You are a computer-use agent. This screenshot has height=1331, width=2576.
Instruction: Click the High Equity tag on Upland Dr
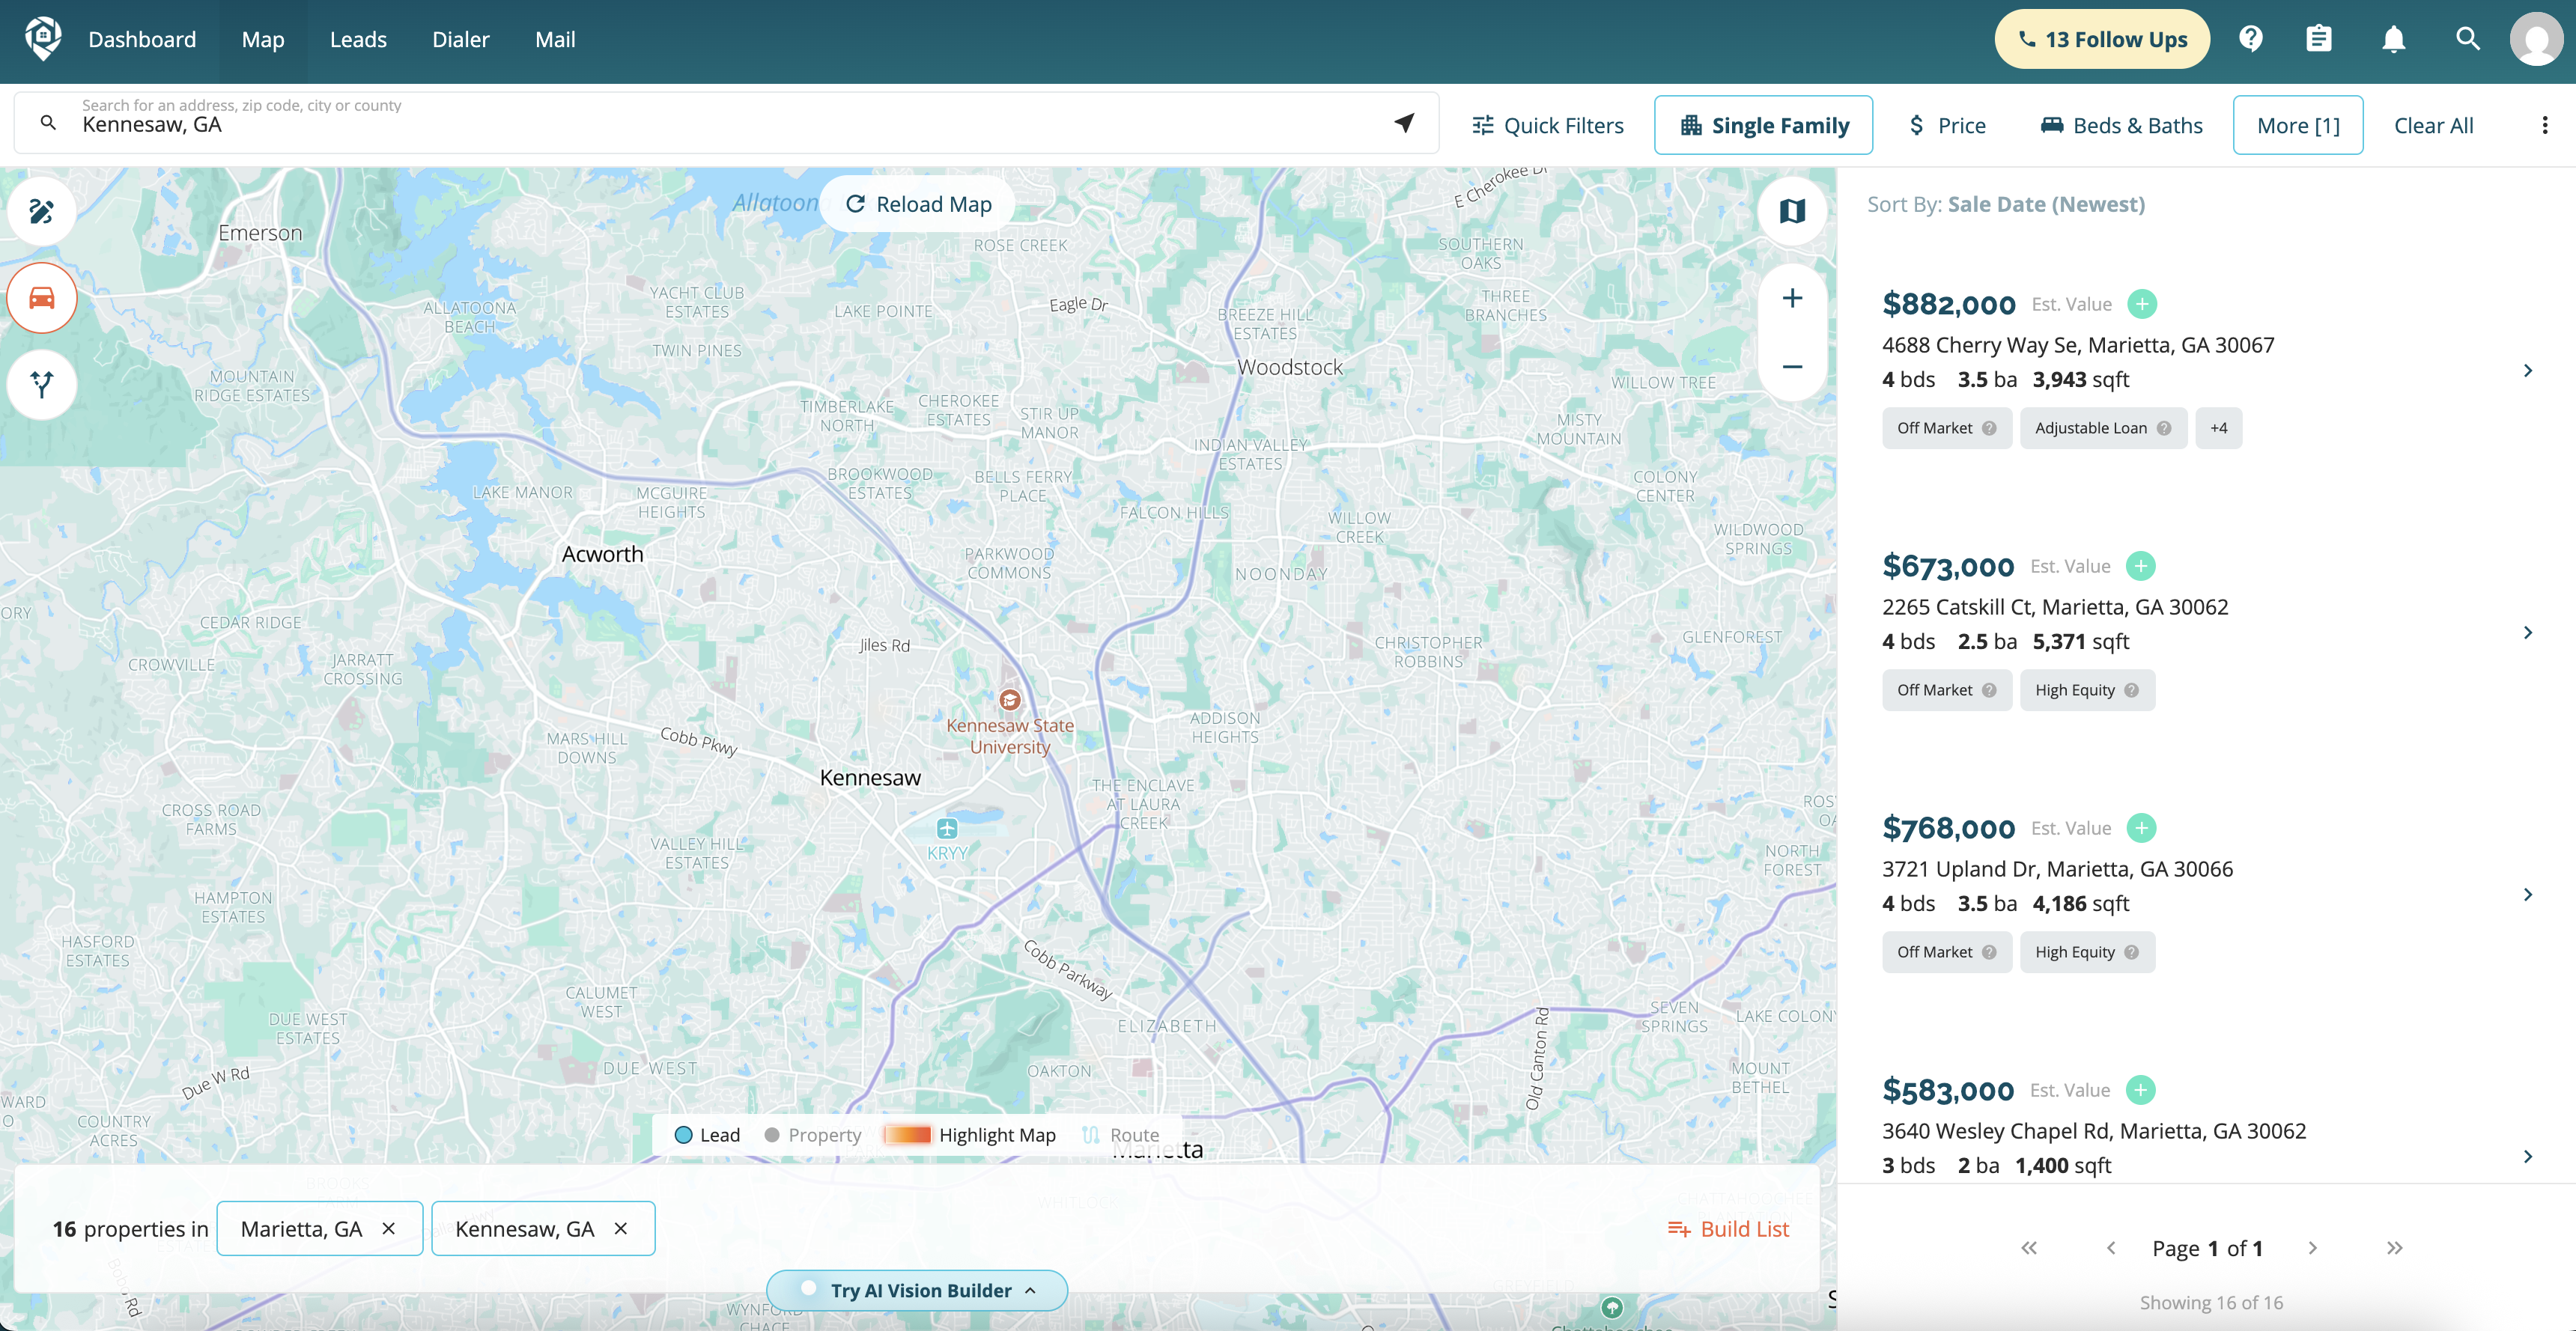(x=2087, y=952)
